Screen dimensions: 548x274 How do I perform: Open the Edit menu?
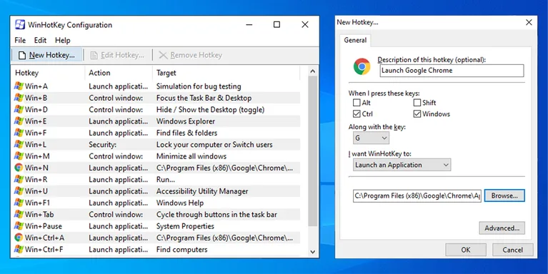point(40,40)
